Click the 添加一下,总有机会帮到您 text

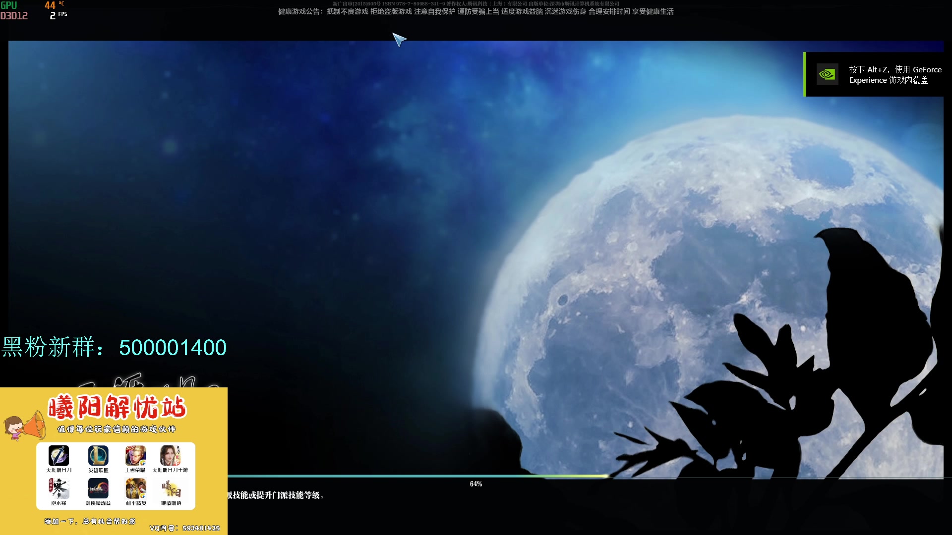click(x=90, y=521)
